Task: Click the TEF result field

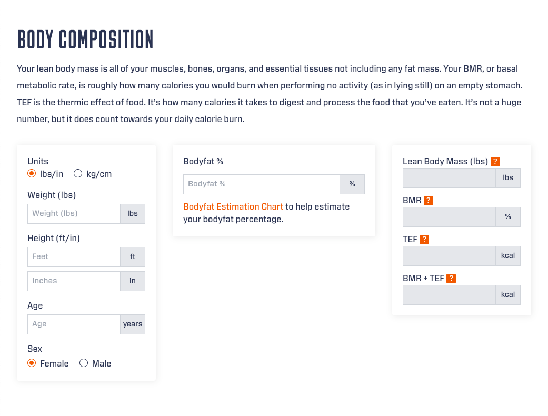Action: pos(449,256)
